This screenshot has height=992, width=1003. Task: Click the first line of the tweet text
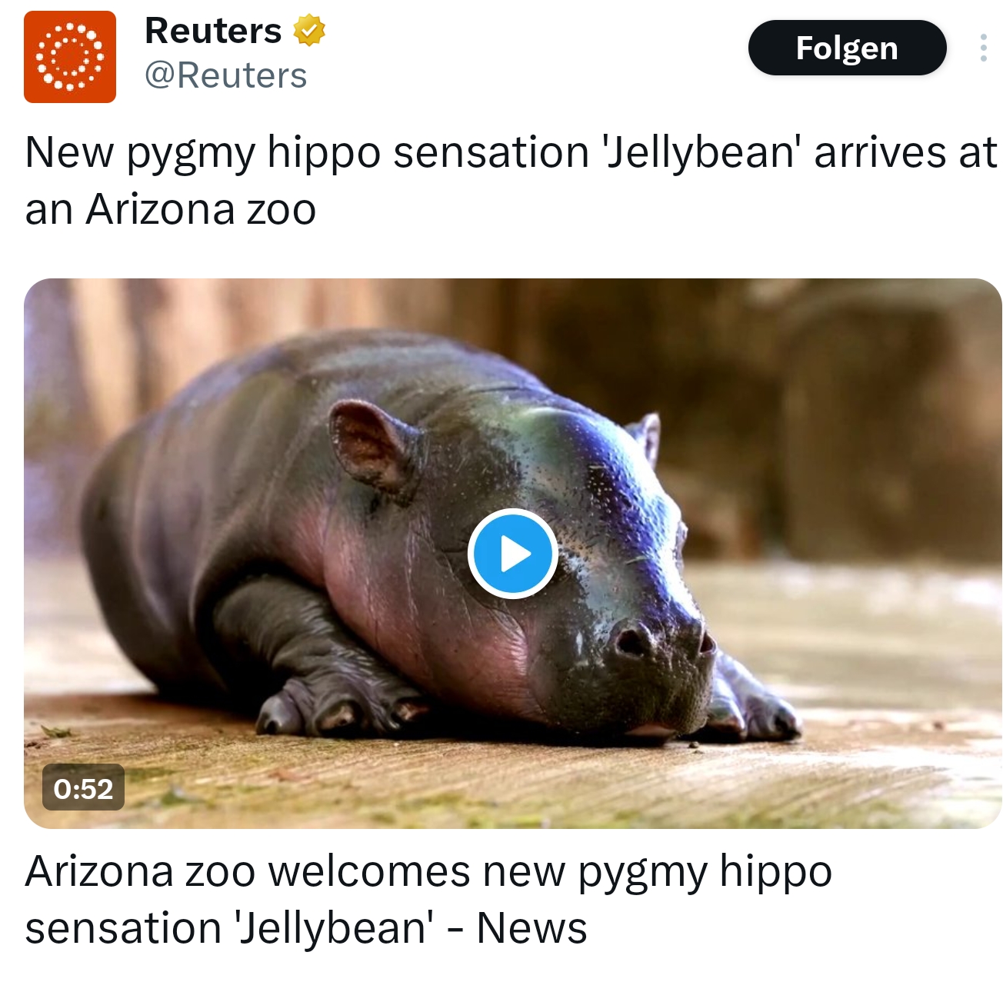point(511,153)
